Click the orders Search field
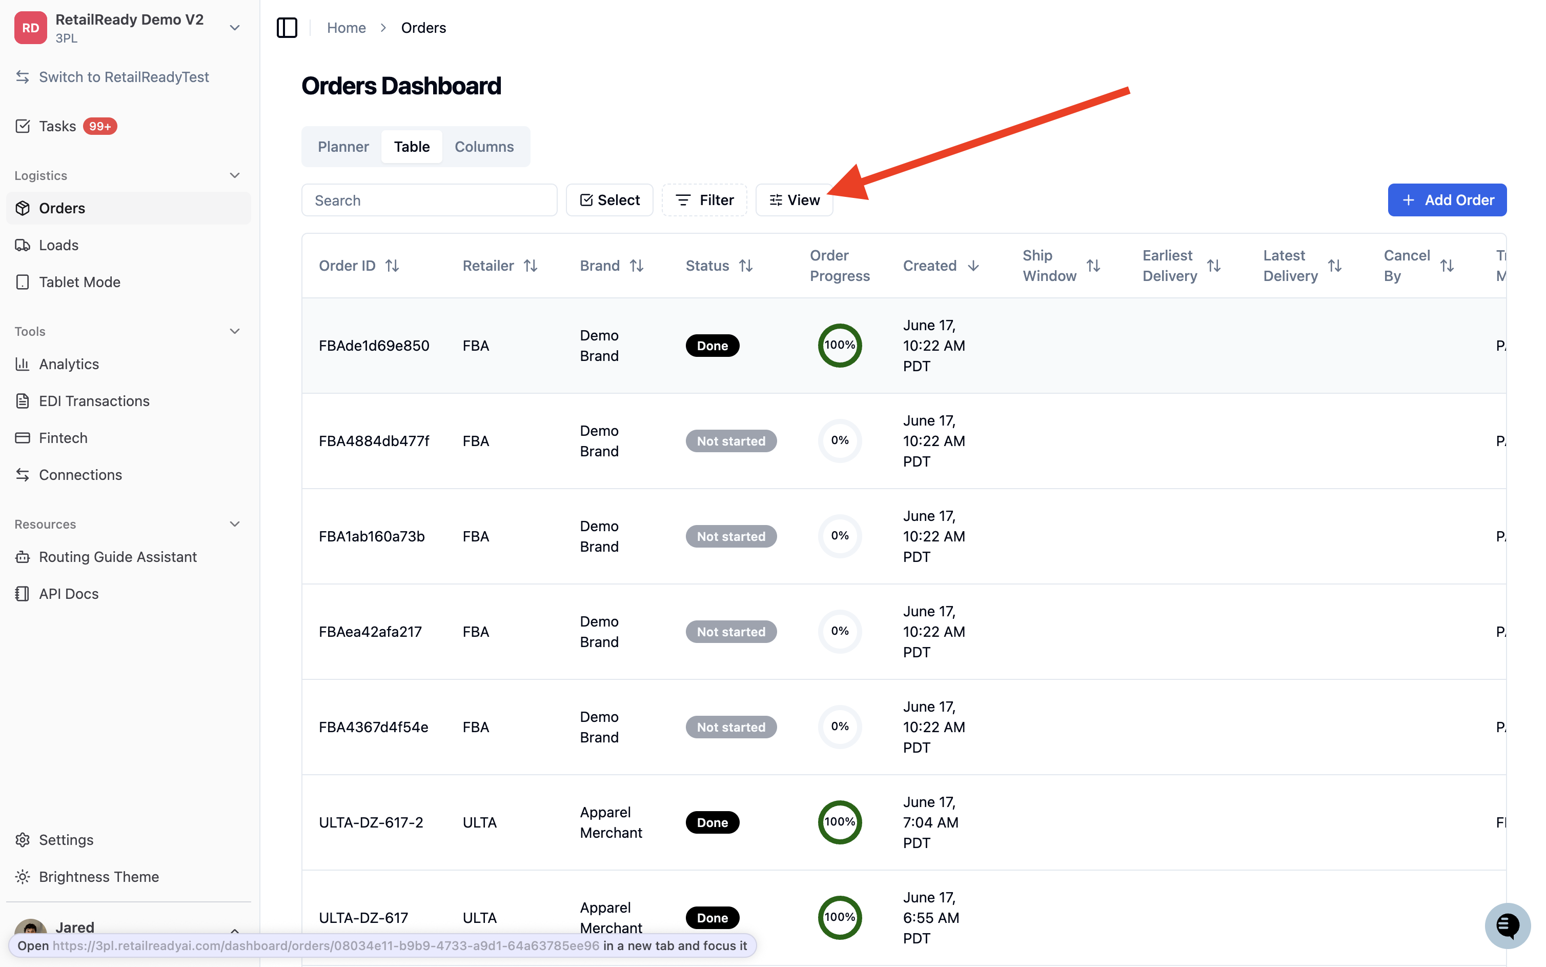1546x967 pixels. 430,200
